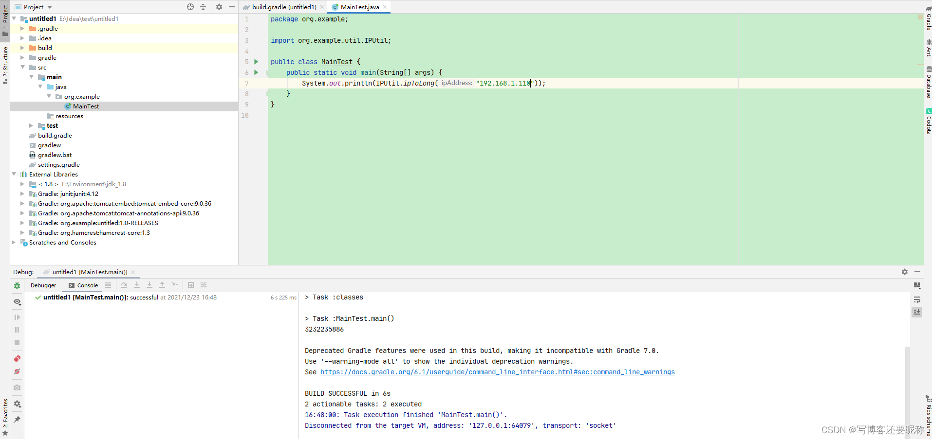Viewport: 932px width, 439px height.
Task: Click the Step Out arrow icon
Action: pyautogui.click(x=162, y=285)
